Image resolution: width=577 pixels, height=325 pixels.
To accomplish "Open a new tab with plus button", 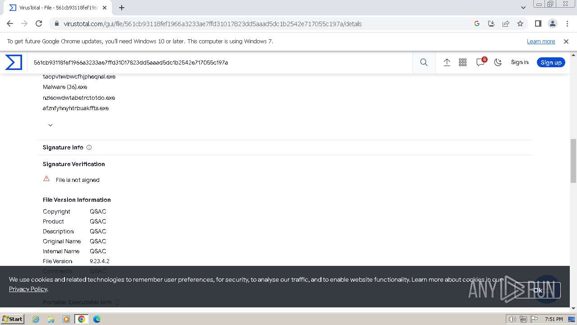I will (x=122, y=8).
